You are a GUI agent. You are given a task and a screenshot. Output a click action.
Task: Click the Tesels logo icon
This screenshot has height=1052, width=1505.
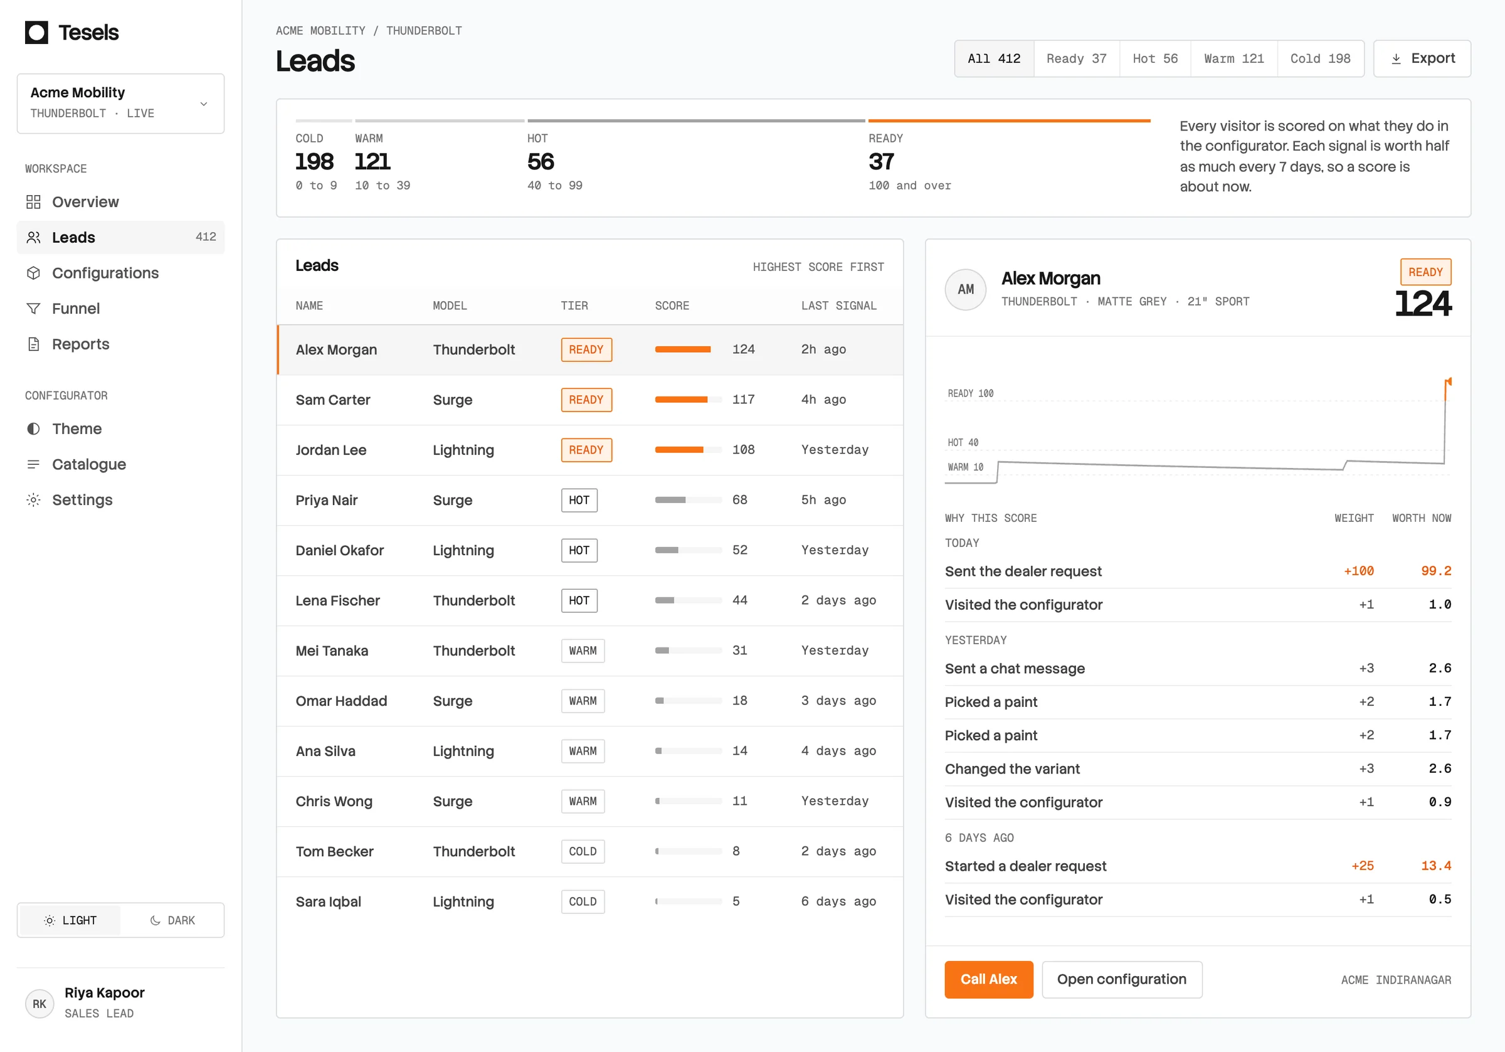coord(37,32)
